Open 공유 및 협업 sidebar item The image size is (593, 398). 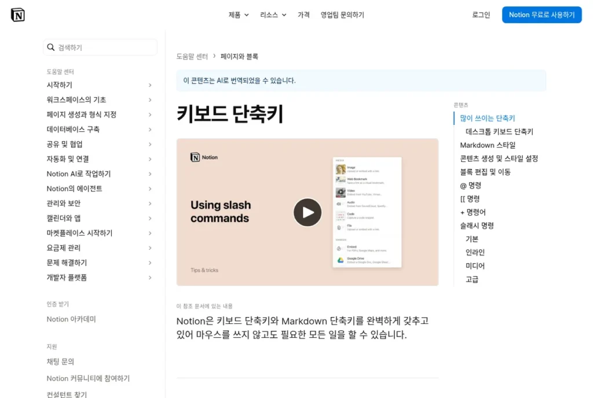point(64,144)
